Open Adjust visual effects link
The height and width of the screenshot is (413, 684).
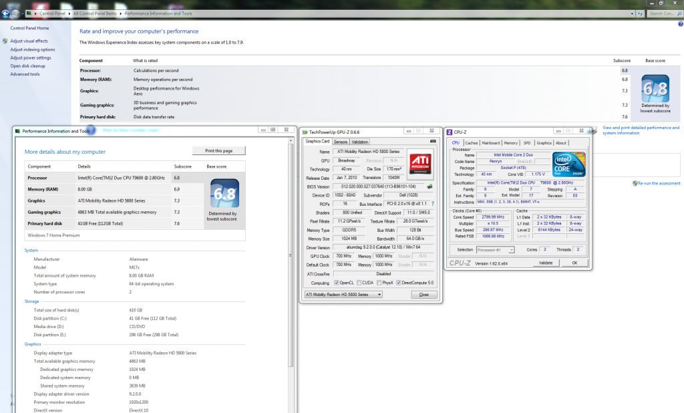click(29, 41)
